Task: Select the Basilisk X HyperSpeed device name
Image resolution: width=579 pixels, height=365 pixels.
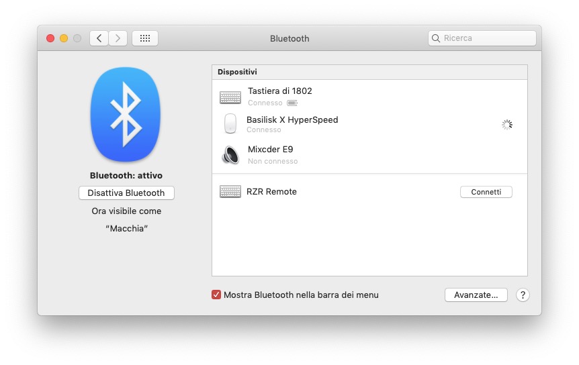Action: [292, 120]
